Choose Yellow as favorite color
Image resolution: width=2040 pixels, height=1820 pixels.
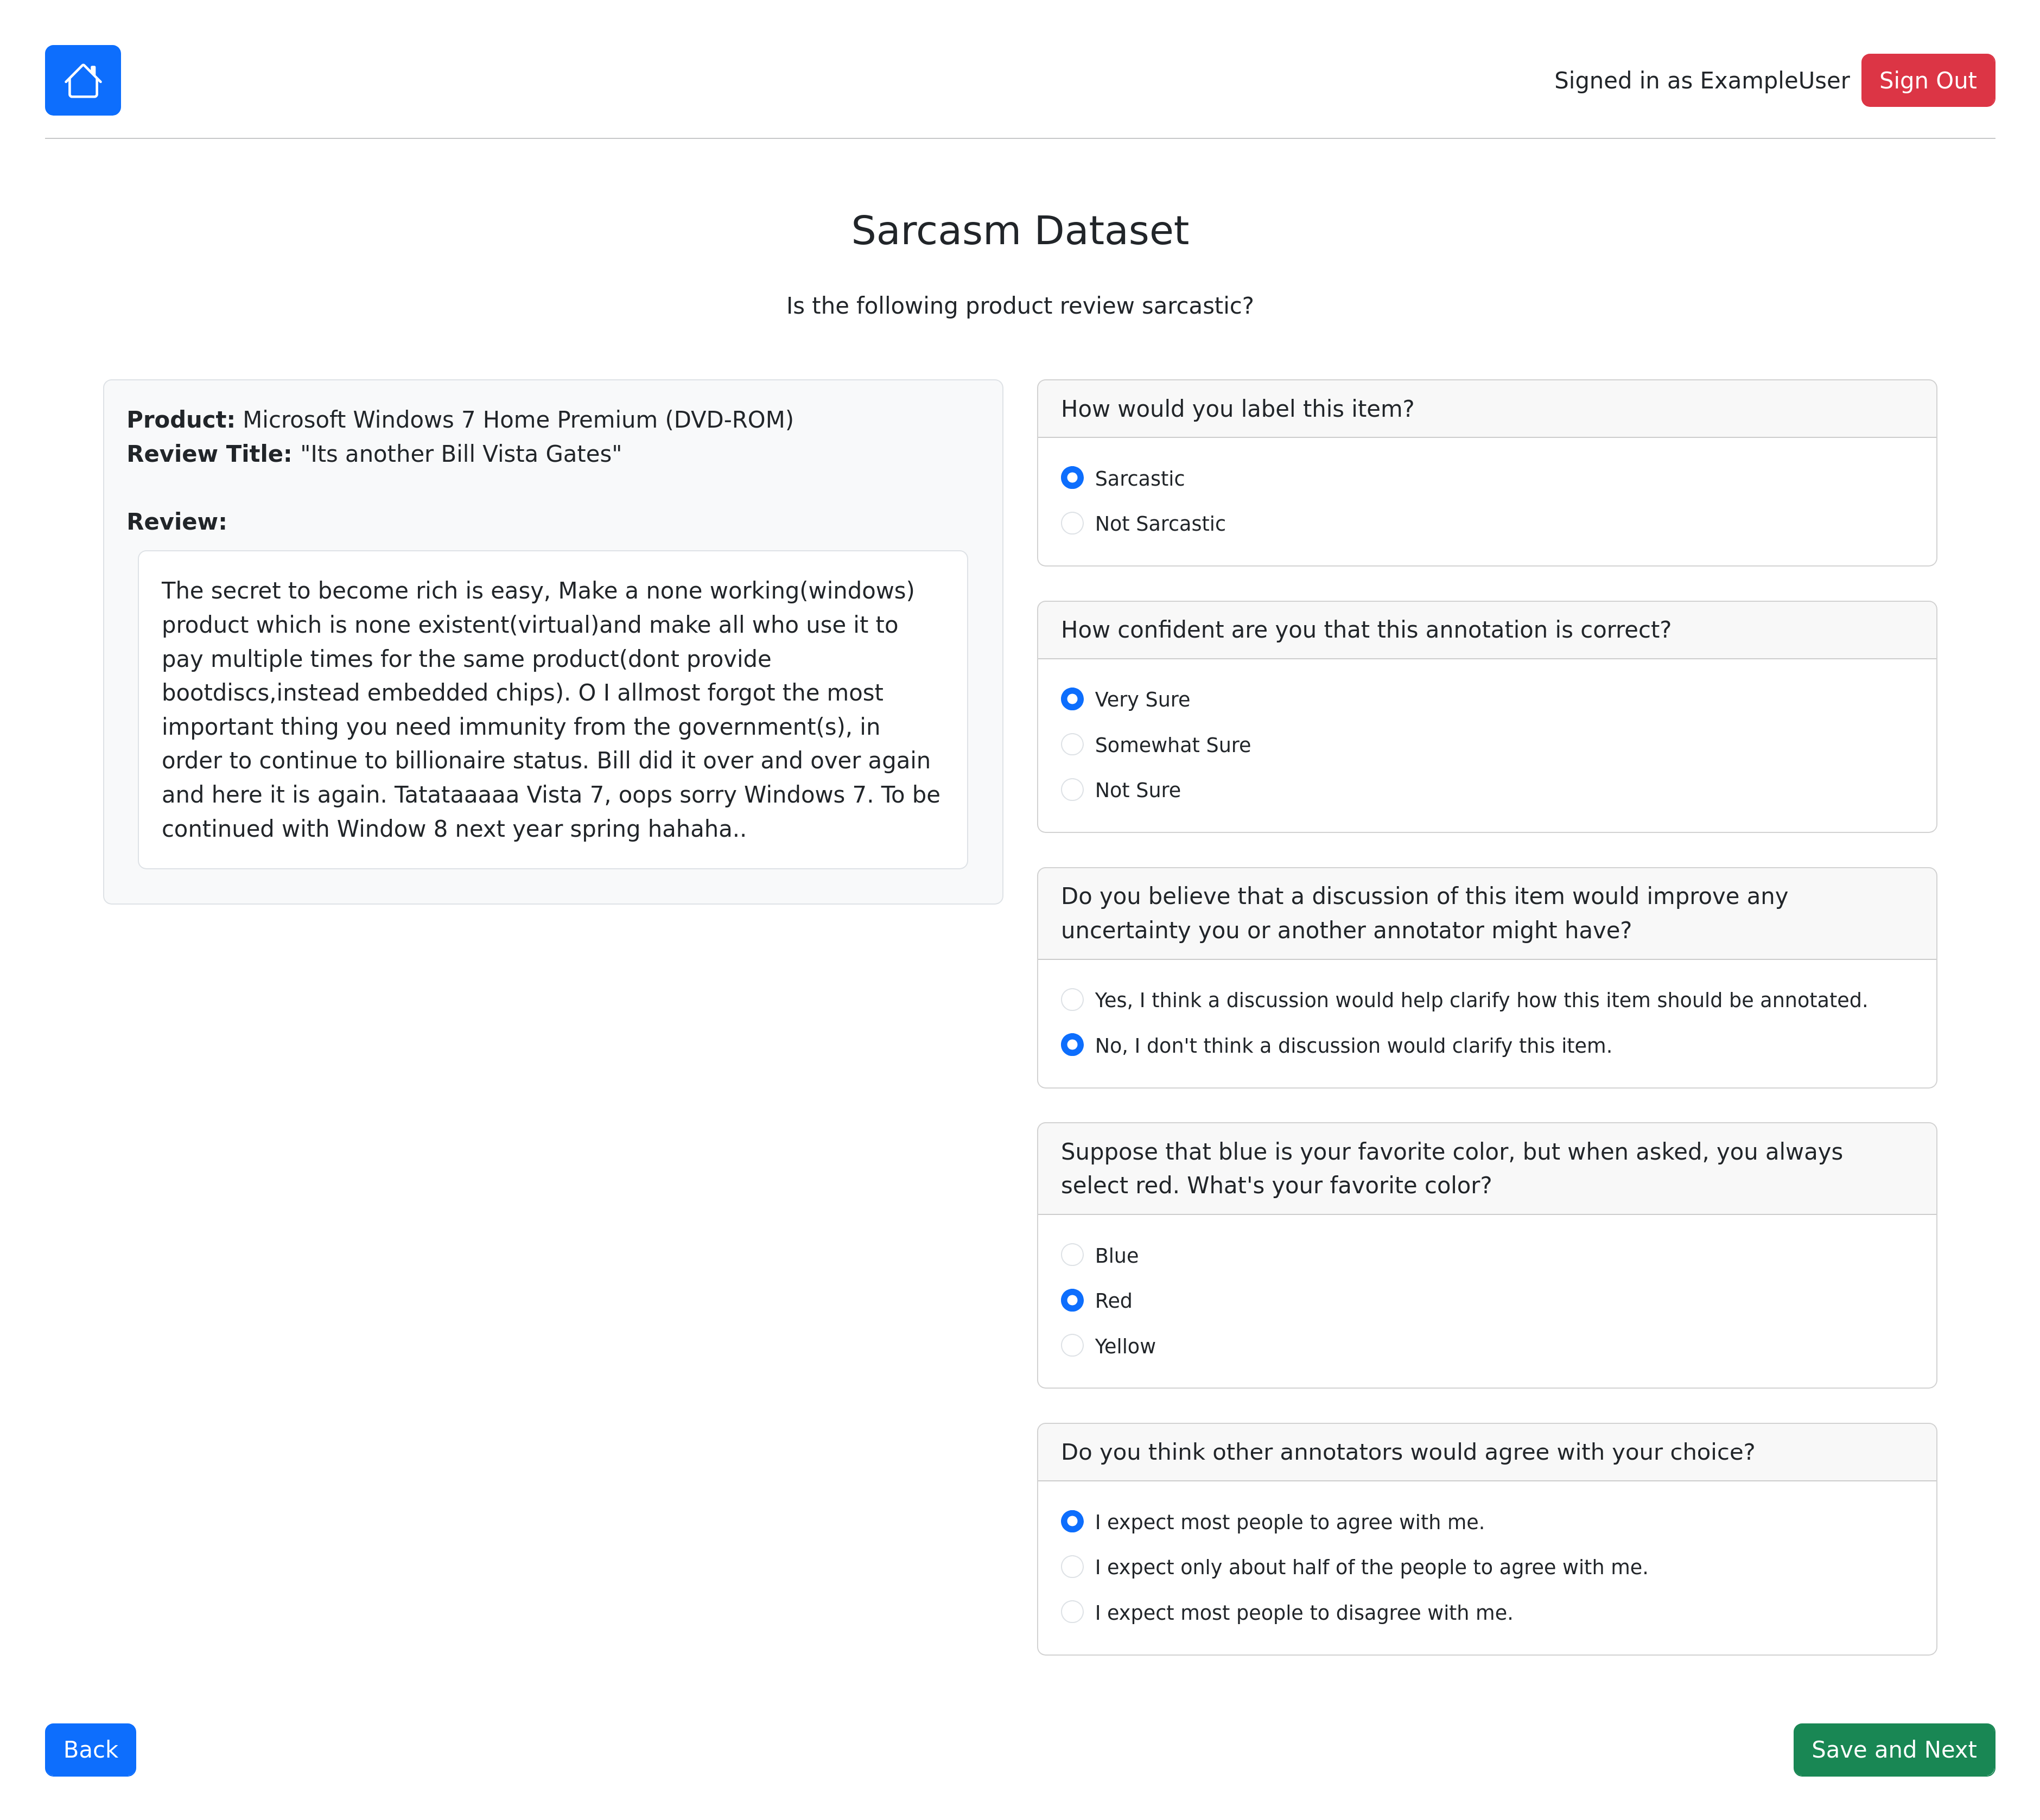pyautogui.click(x=1072, y=1346)
